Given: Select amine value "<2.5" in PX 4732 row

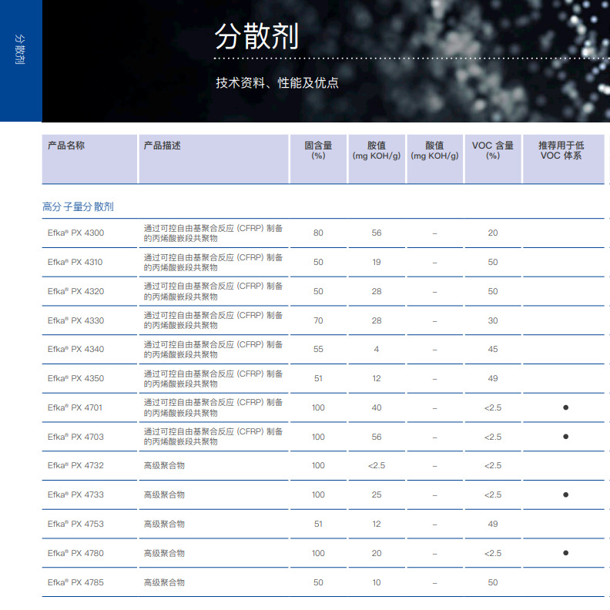Looking at the screenshot, I should 376,465.
